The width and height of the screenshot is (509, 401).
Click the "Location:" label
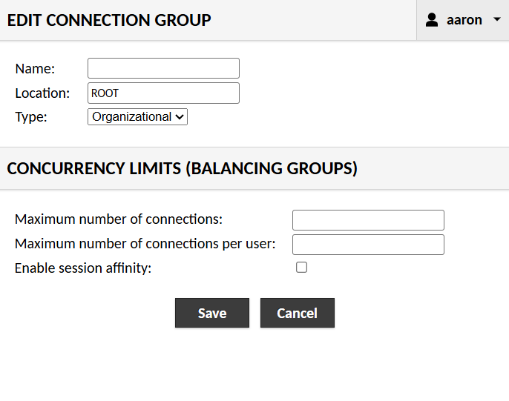pos(42,93)
